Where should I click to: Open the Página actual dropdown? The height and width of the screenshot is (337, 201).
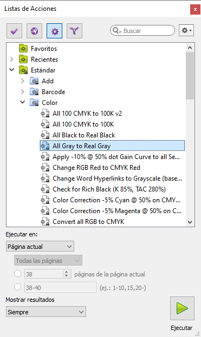[40, 246]
